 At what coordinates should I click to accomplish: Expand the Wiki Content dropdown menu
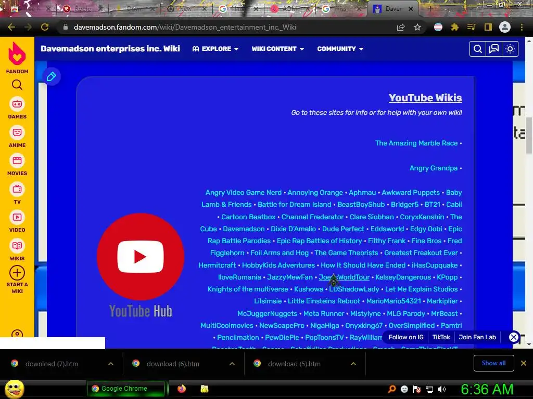pyautogui.click(x=278, y=49)
